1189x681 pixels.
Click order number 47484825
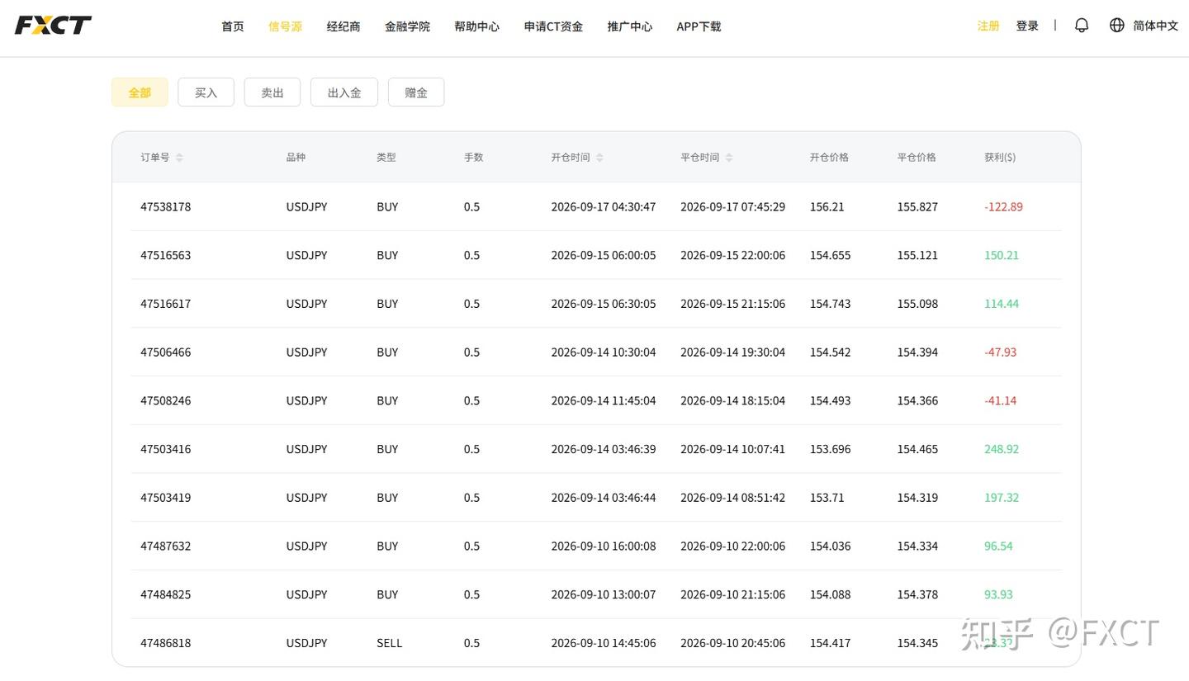click(x=166, y=595)
